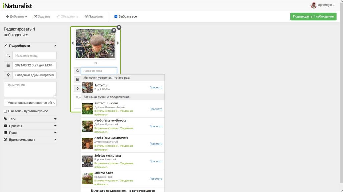Click the sidebar location pin icon
The image size is (343, 192).
click(x=8, y=75)
